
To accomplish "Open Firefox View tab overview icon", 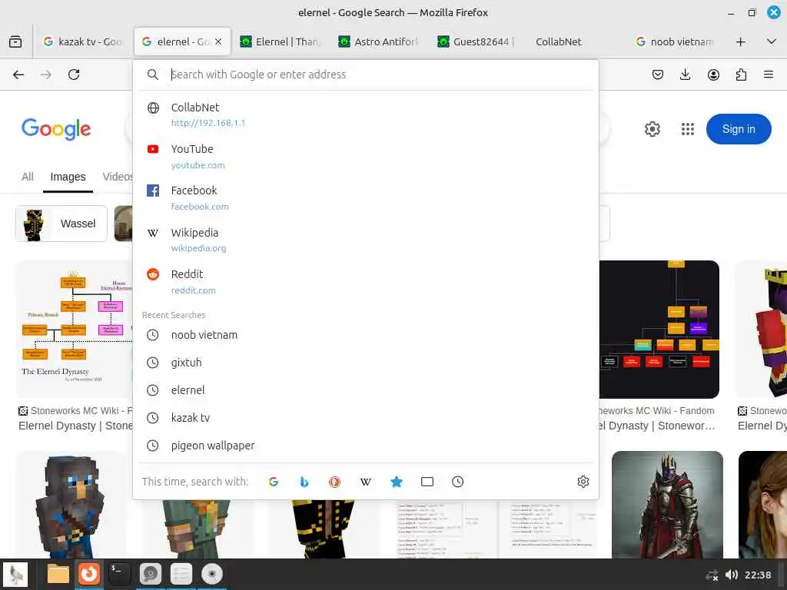I will (15, 41).
